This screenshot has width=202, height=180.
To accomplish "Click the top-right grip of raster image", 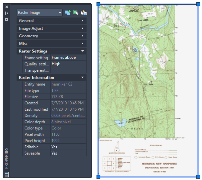I will point(198,4).
